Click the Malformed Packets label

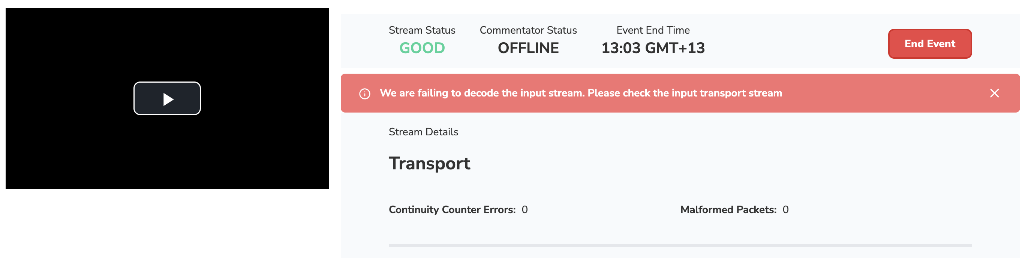(728, 210)
